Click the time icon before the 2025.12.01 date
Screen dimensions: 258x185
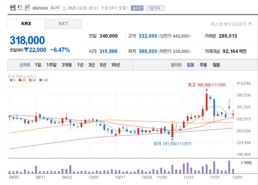(x=65, y=8)
